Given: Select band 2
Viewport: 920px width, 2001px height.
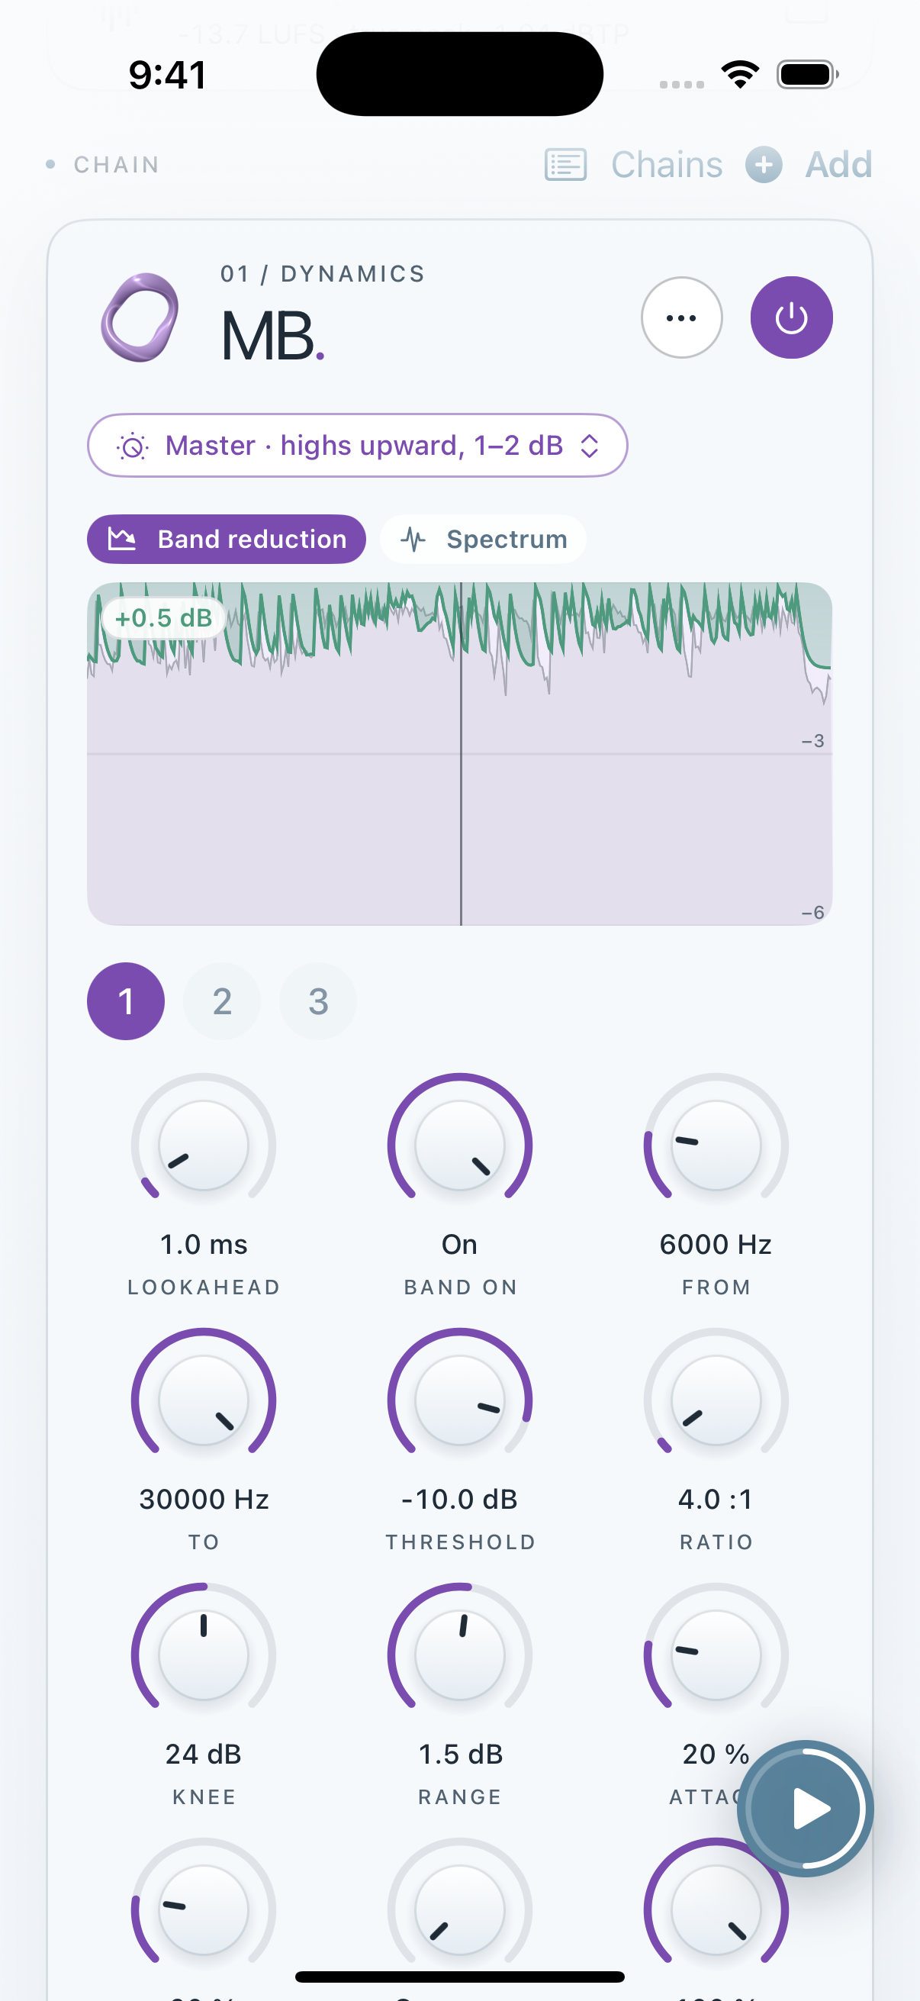Looking at the screenshot, I should point(222,1001).
